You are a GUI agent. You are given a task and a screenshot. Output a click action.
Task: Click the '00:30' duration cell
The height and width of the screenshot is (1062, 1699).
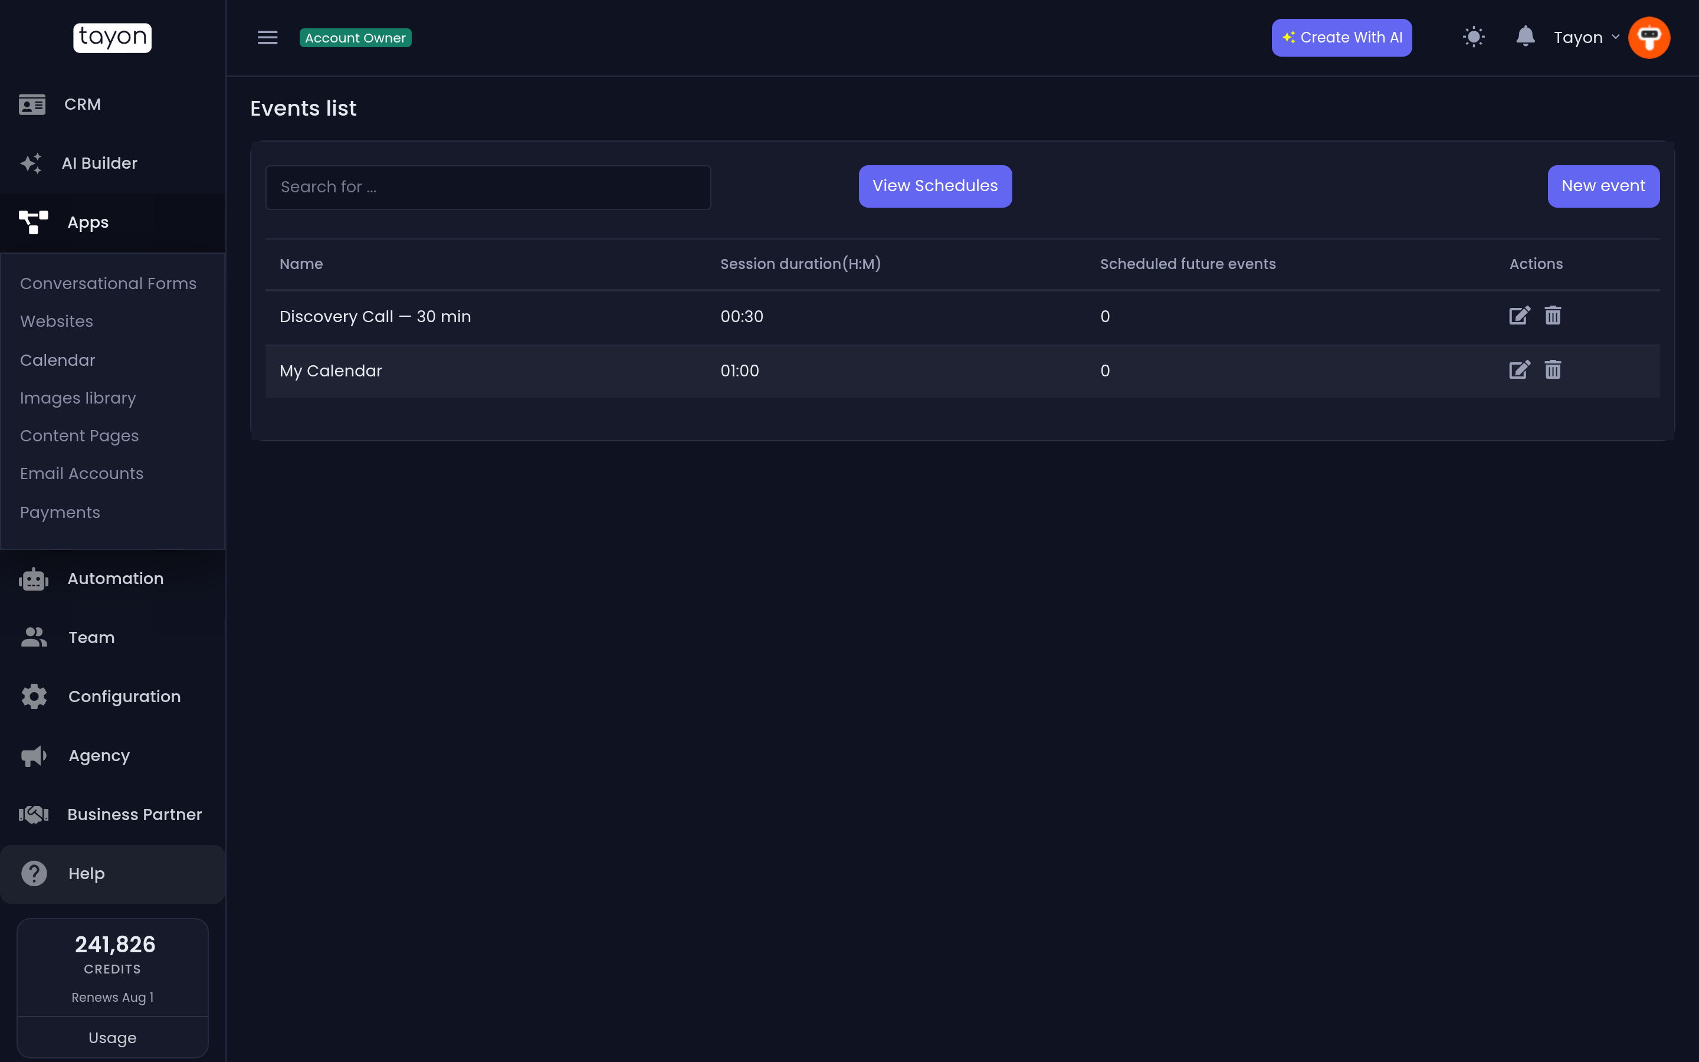pyautogui.click(x=742, y=317)
